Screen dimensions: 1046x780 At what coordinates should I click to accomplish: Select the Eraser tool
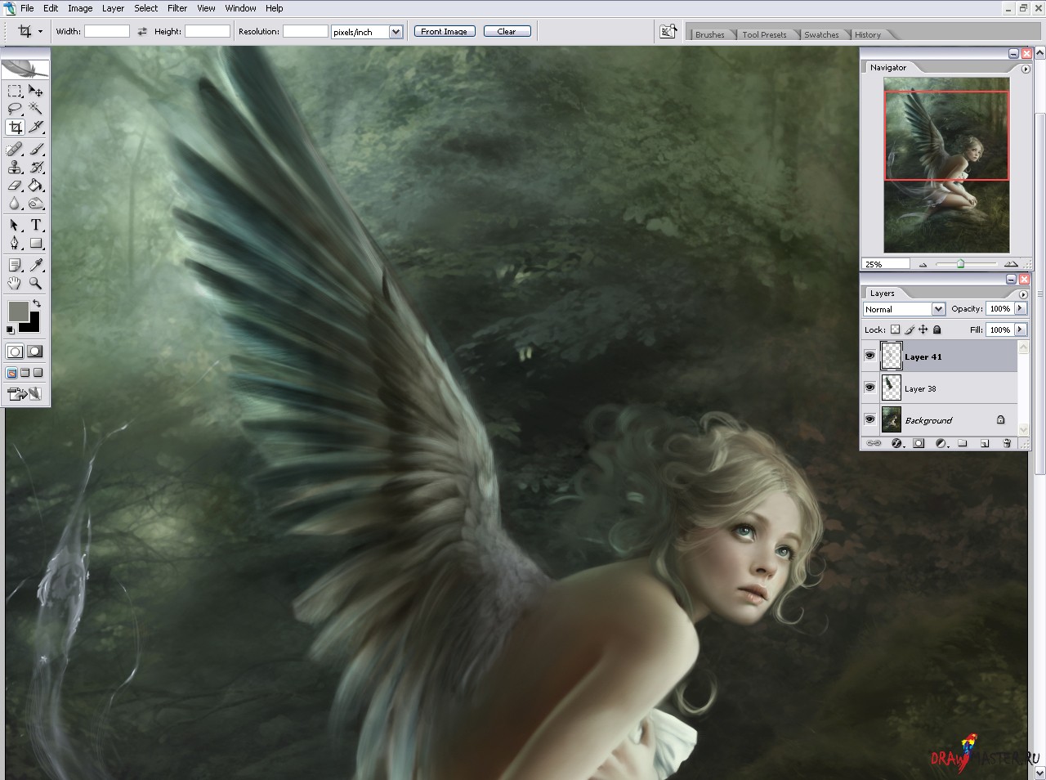[x=15, y=186]
